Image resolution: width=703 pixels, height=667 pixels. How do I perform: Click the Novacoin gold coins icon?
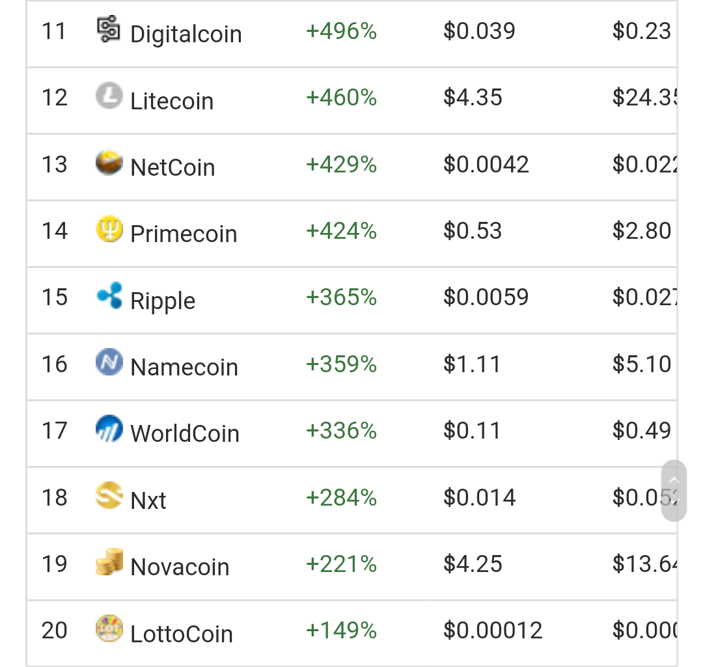[109, 563]
